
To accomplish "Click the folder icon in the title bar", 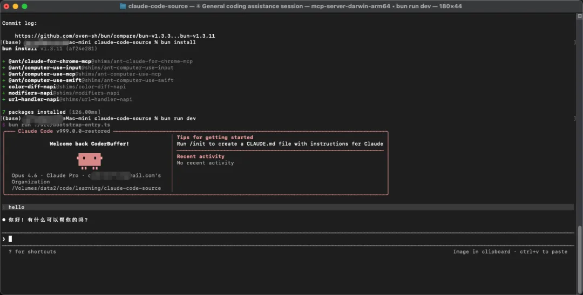I will click(x=123, y=6).
